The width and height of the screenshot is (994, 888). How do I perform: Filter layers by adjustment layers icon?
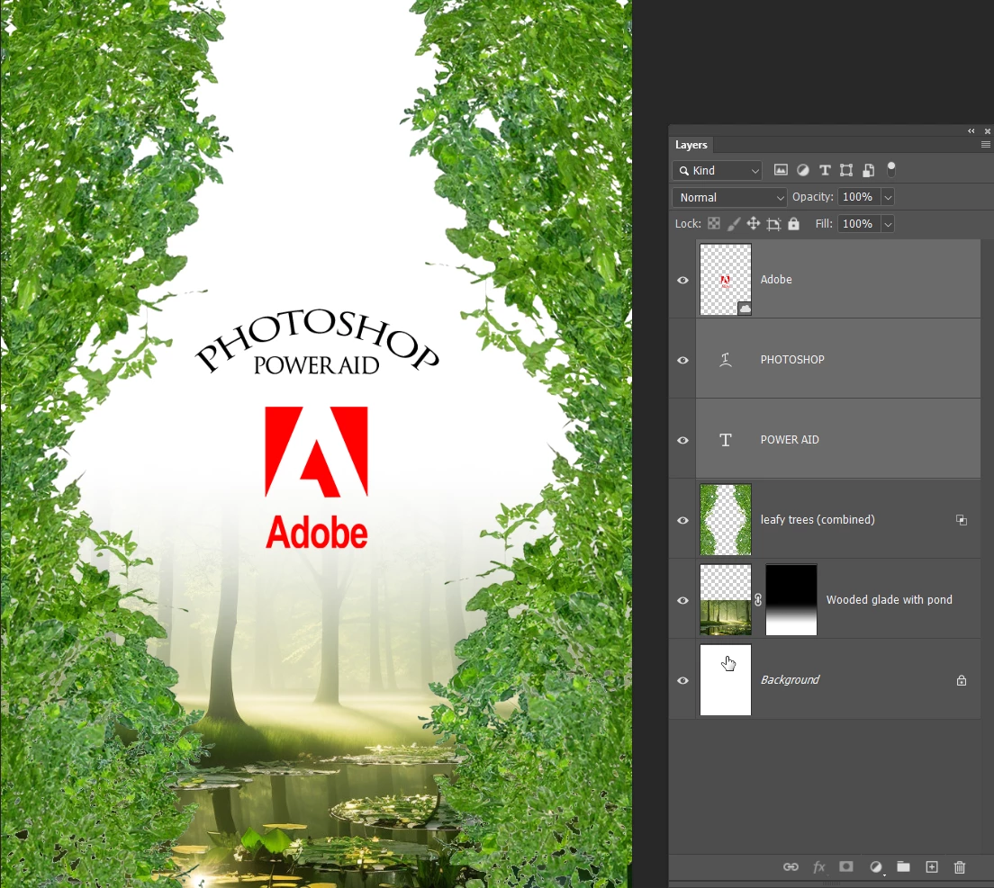pyautogui.click(x=803, y=170)
